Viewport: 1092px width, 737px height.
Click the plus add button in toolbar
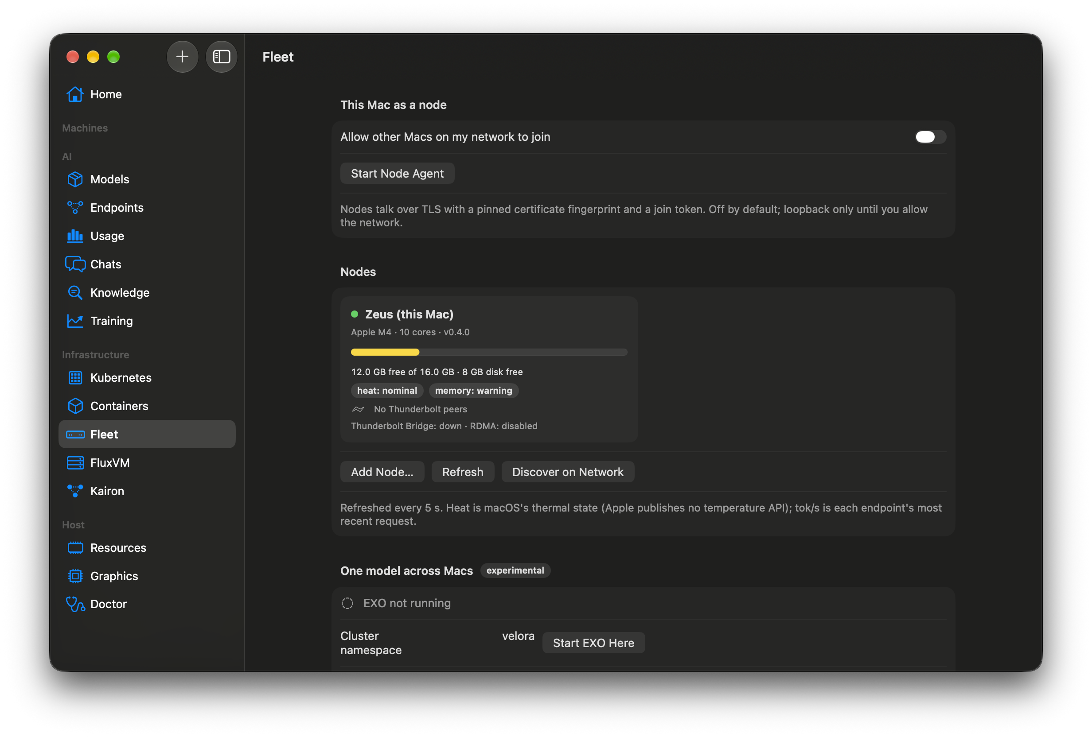[x=182, y=57]
